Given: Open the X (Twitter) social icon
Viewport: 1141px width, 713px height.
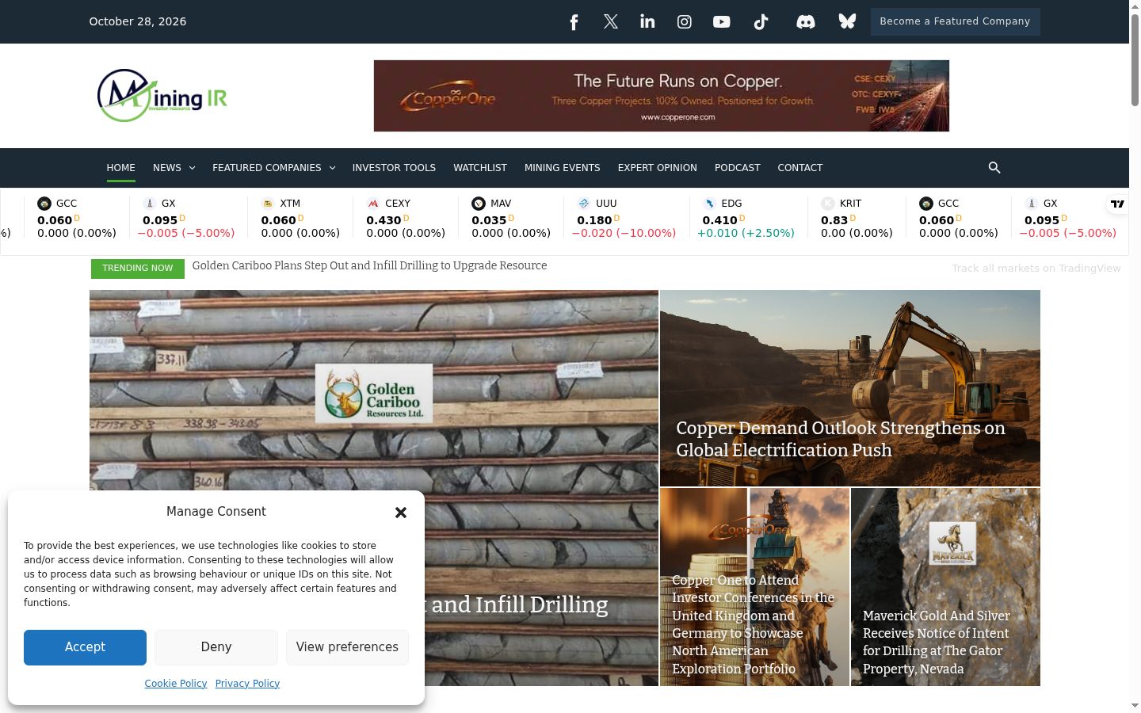Looking at the screenshot, I should pos(611,22).
